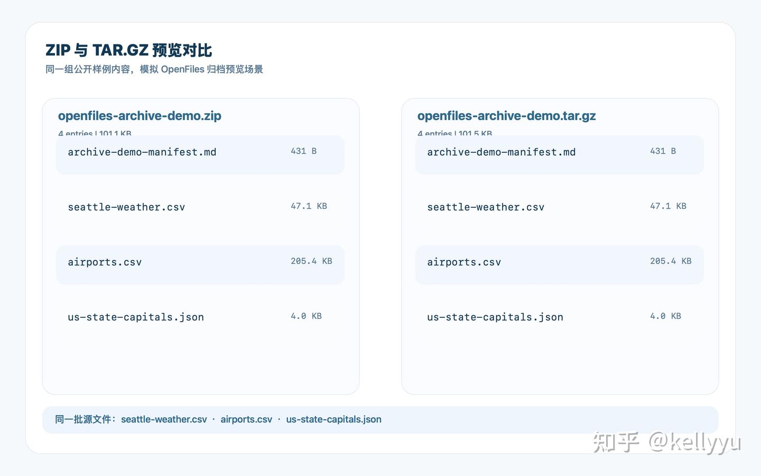Click us-state-capitals.json in the bottom source files bar
761x476 pixels.
pyautogui.click(x=333, y=419)
